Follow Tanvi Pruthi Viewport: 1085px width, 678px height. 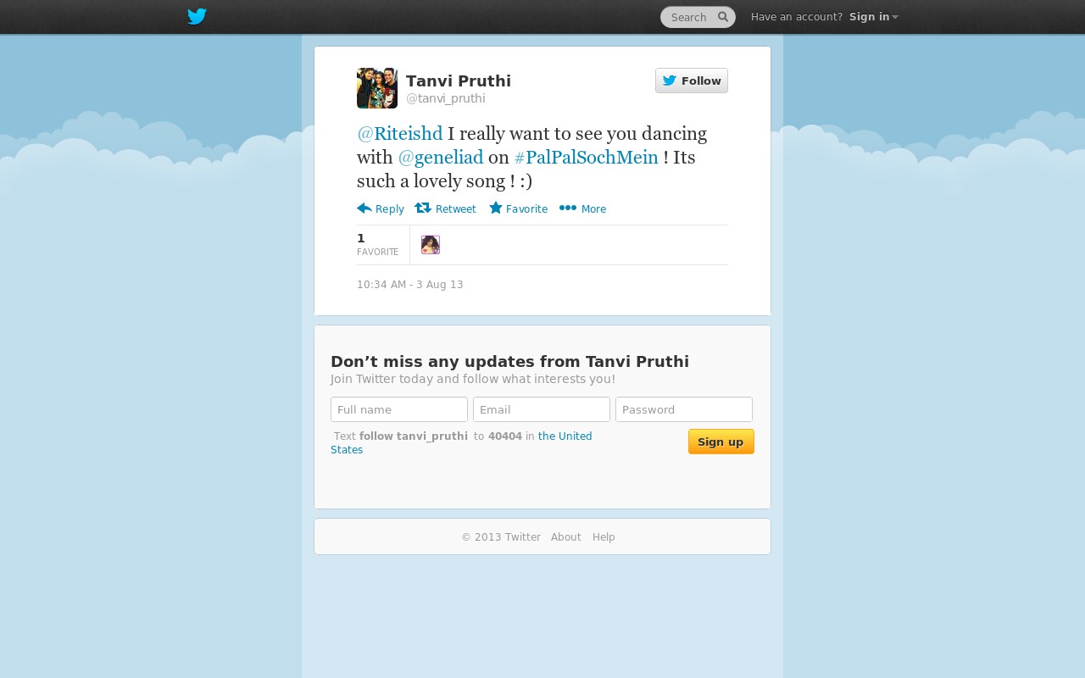(x=692, y=81)
